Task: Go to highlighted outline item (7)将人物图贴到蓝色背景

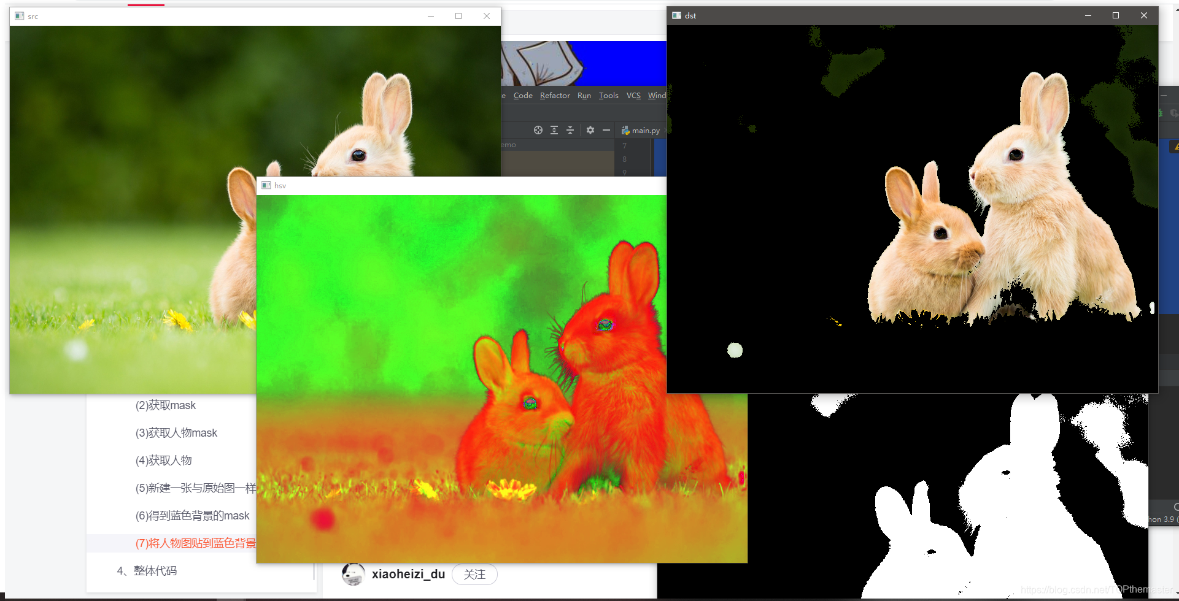Action: (x=195, y=543)
